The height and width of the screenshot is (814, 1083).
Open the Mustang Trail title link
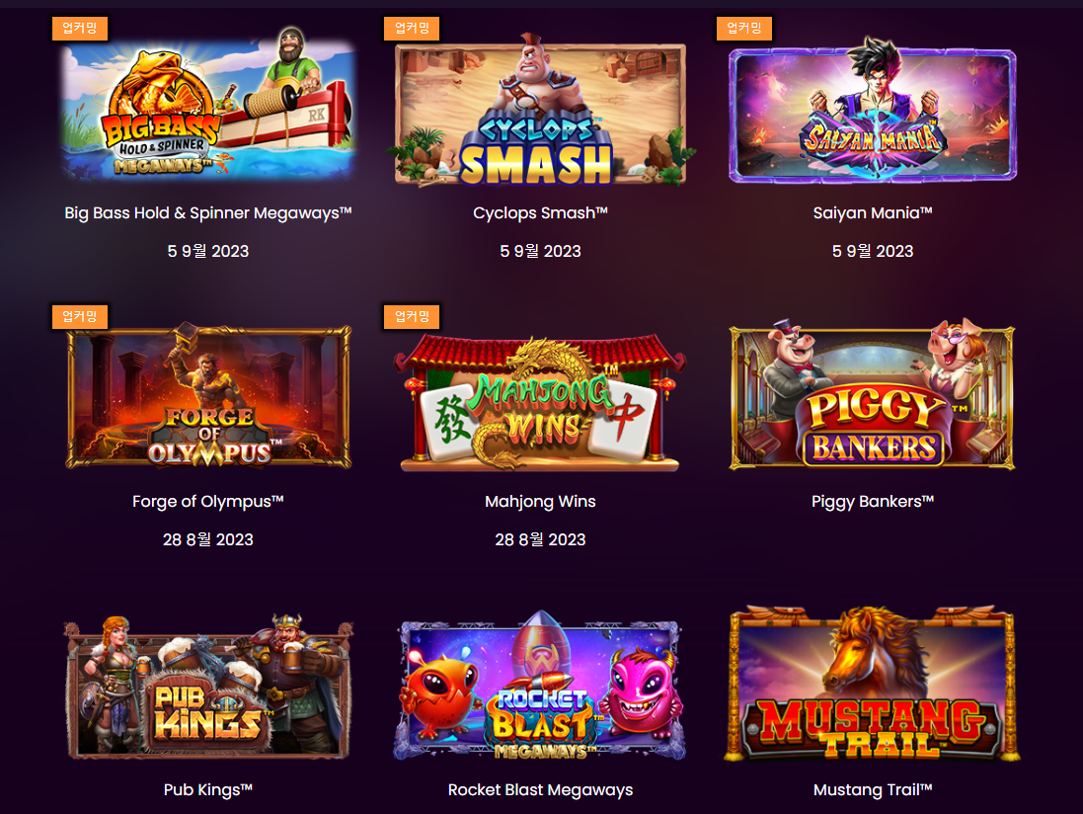pyautogui.click(x=873, y=790)
